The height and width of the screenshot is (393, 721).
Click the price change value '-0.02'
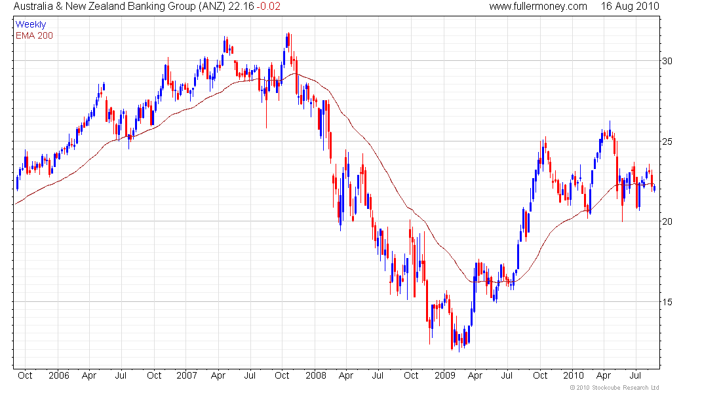[269, 7]
